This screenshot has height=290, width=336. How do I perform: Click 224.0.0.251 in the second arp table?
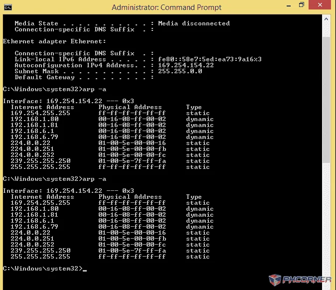point(32,239)
